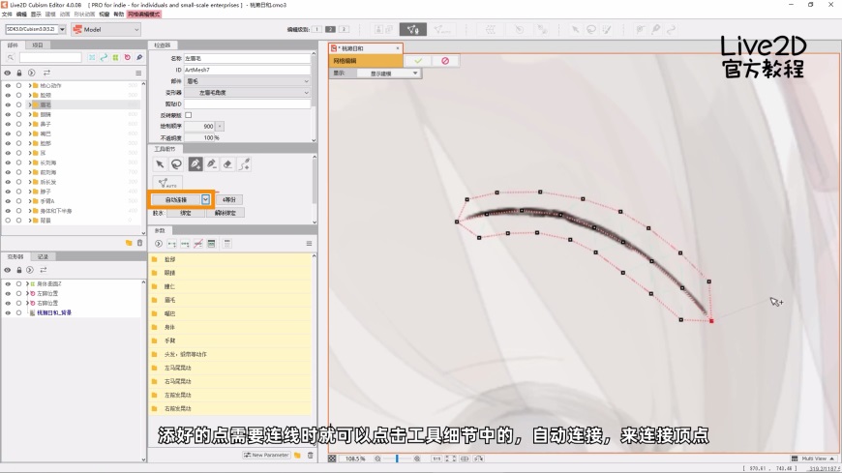Image resolution: width=842 pixels, height=473 pixels.
Task: Toggle visibility eye of 鼻子 folder
Action: 8,124
